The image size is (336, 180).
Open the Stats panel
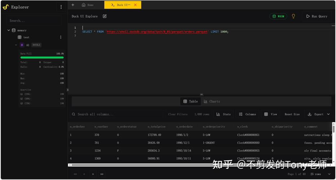(223, 114)
